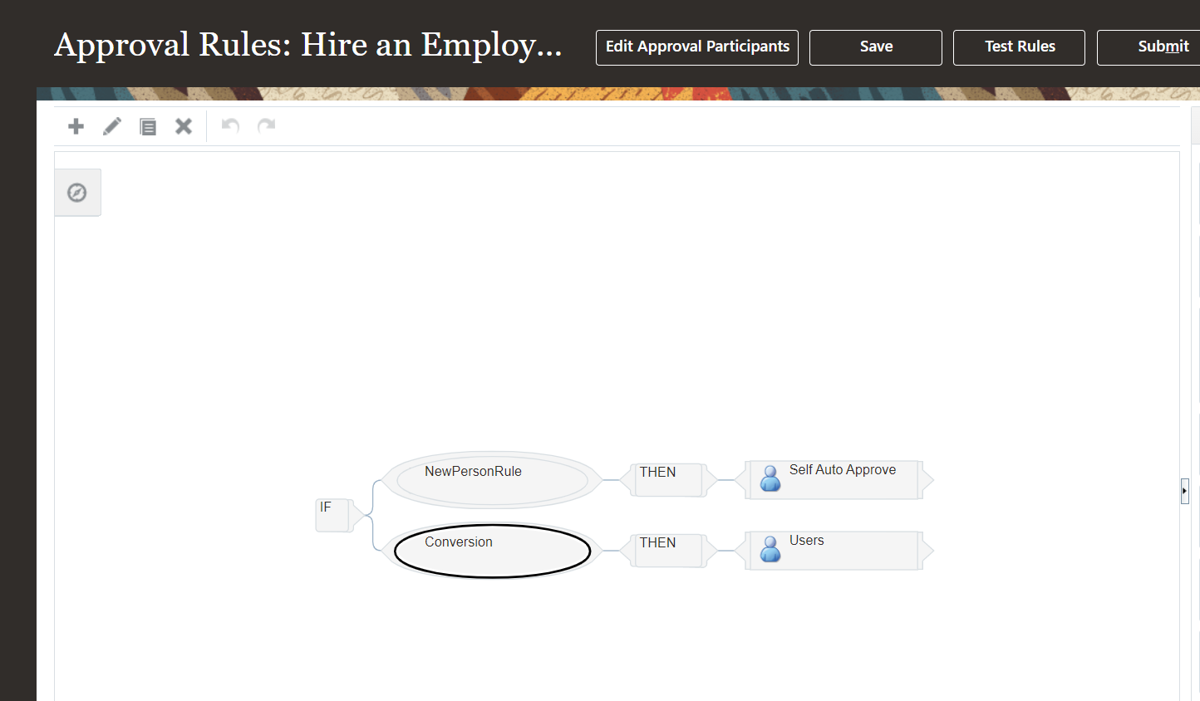This screenshot has width=1200, height=701.
Task: Click the Save button
Action: [x=875, y=47]
